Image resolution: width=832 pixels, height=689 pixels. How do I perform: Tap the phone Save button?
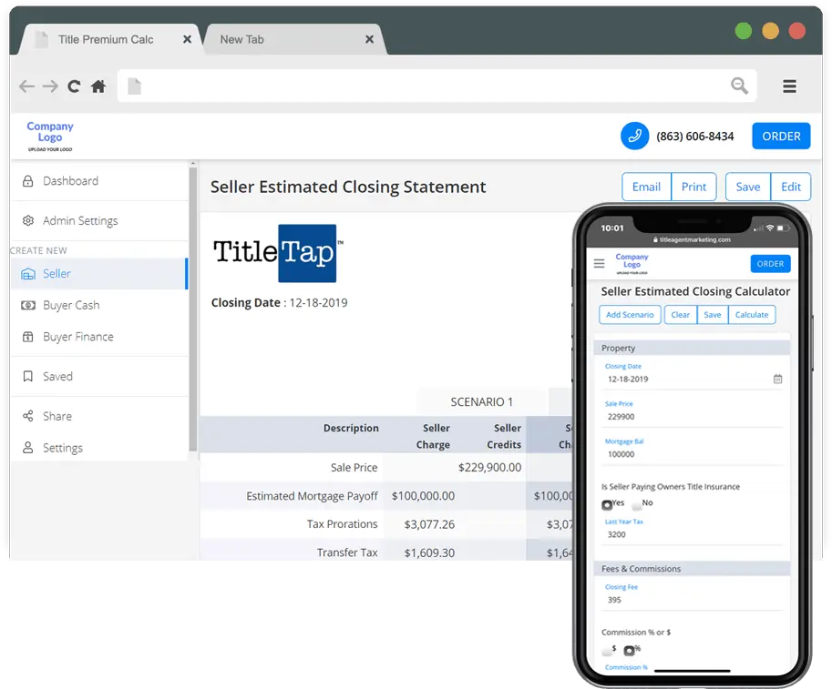coord(712,314)
